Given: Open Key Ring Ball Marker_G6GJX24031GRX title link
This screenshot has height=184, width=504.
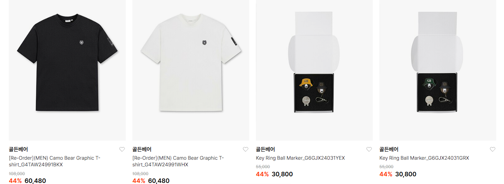Looking at the screenshot, I should (424, 158).
